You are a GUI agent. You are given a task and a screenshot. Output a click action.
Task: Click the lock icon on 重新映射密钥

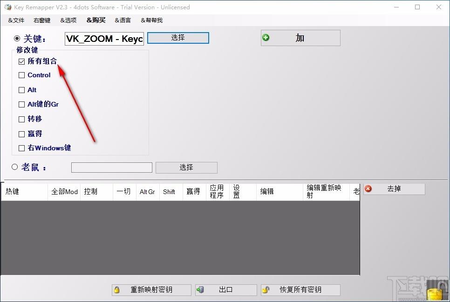pos(117,289)
